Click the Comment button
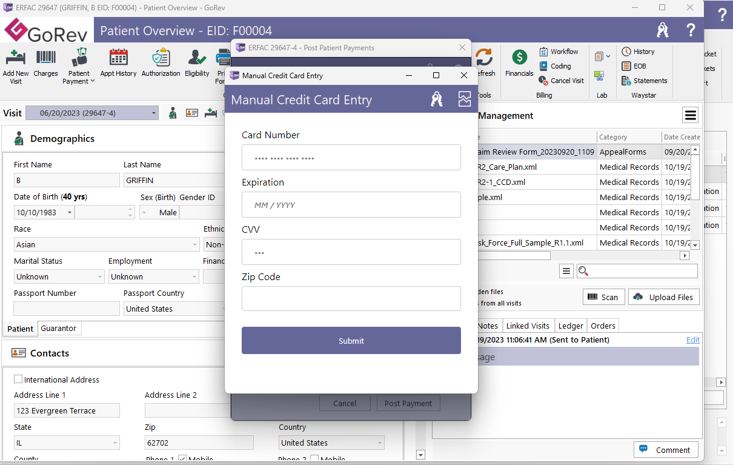Image resolution: width=733 pixels, height=465 pixels. pyautogui.click(x=666, y=450)
